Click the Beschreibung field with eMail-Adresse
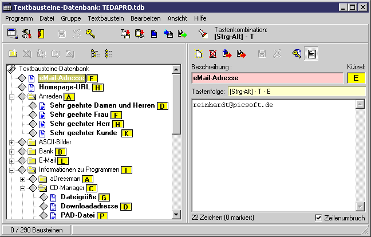Viewport: 371px width, 237px height. (x=267, y=78)
